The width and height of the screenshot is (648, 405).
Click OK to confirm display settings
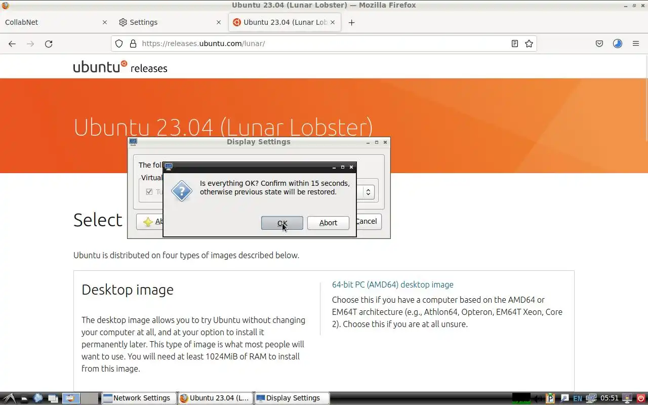[282, 223]
